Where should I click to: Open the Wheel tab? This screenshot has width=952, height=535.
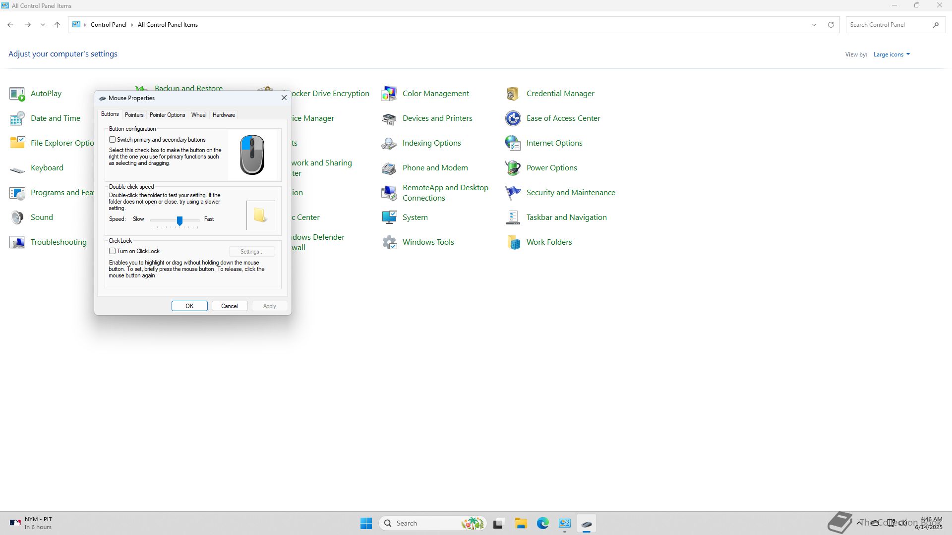pos(198,115)
